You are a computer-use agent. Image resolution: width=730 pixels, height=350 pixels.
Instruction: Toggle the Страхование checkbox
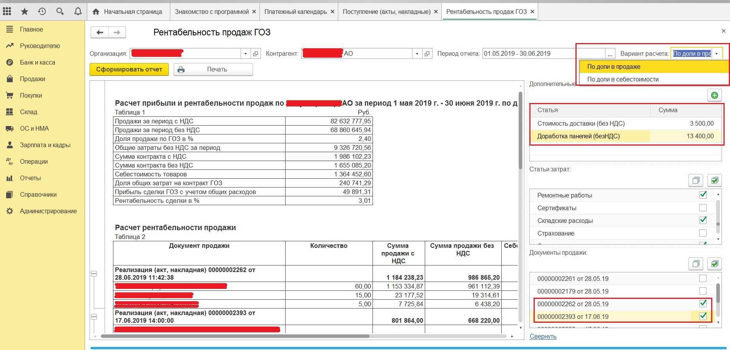click(703, 233)
